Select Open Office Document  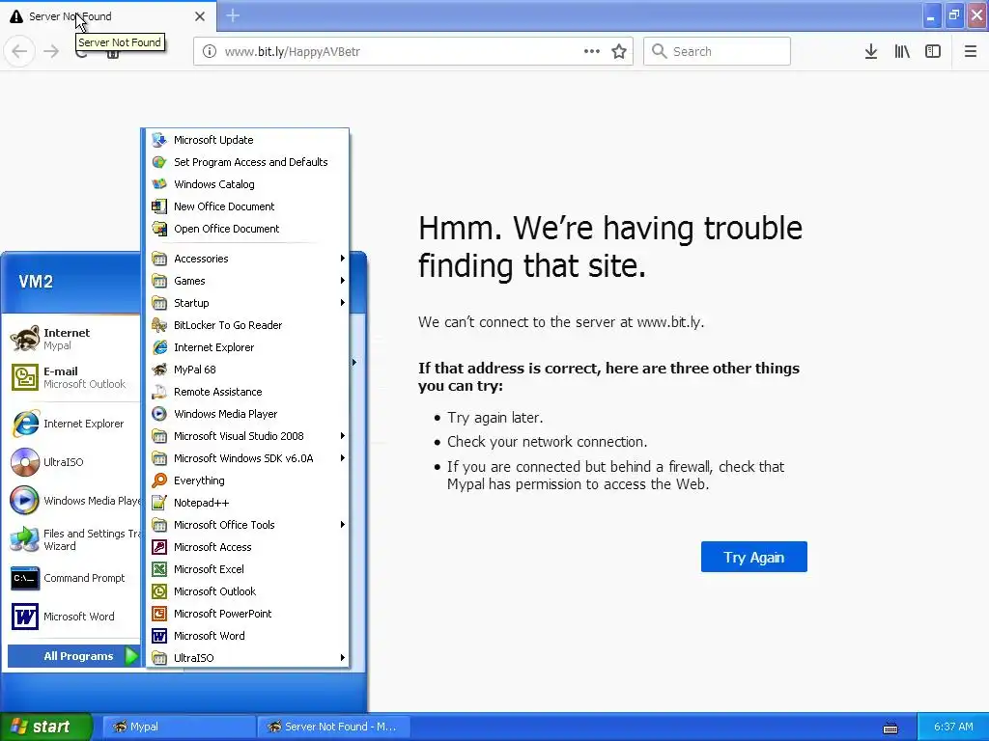(x=247, y=229)
